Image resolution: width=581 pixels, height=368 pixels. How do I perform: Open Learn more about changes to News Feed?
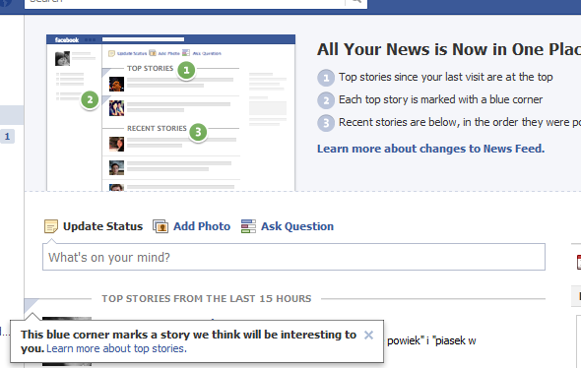click(430, 149)
